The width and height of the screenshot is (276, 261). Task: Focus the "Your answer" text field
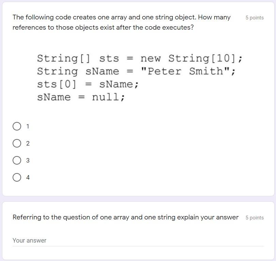138,241
